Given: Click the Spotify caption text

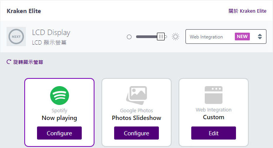Looking at the screenshot, I should (x=59, y=111).
